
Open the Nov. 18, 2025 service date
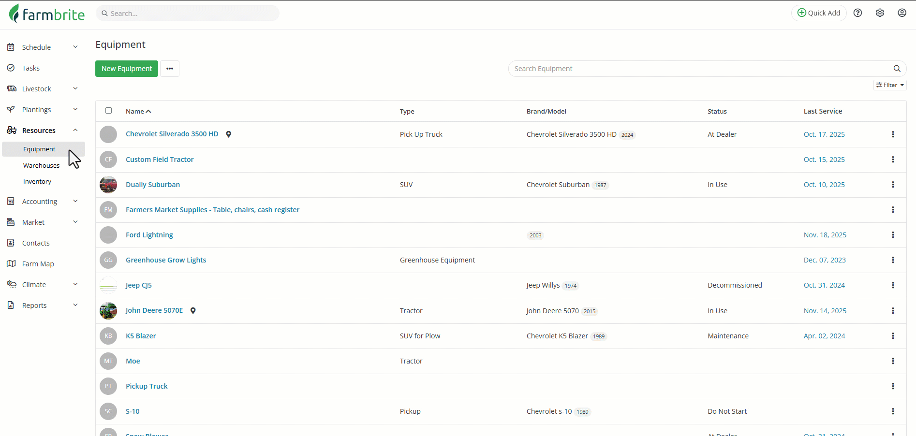(x=825, y=235)
